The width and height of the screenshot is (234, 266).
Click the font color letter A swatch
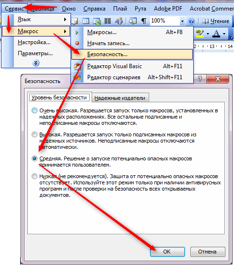[x=216, y=34]
